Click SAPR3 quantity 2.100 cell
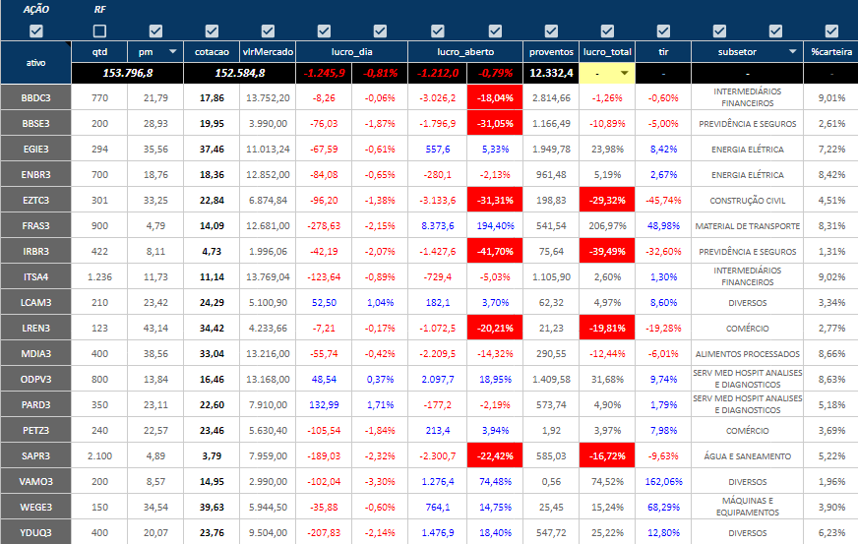Image resolution: width=858 pixels, height=544 pixels. [x=99, y=455]
